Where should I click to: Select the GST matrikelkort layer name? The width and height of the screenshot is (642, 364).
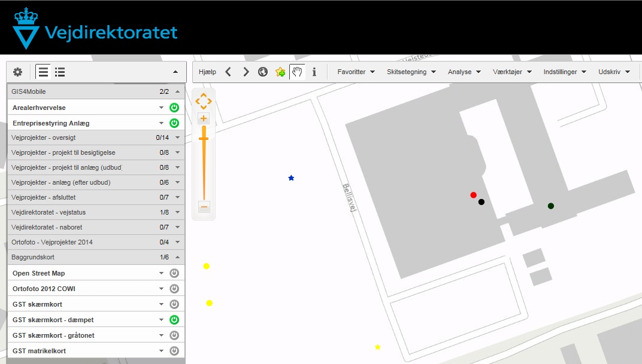(39, 351)
